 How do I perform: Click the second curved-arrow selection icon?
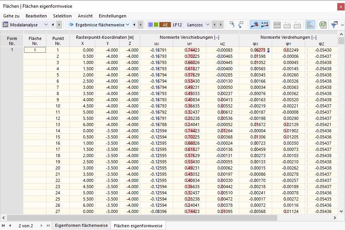click(241, 25)
